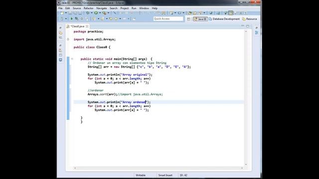Open the File menu
The height and width of the screenshot is (179, 319).
[60, 8]
